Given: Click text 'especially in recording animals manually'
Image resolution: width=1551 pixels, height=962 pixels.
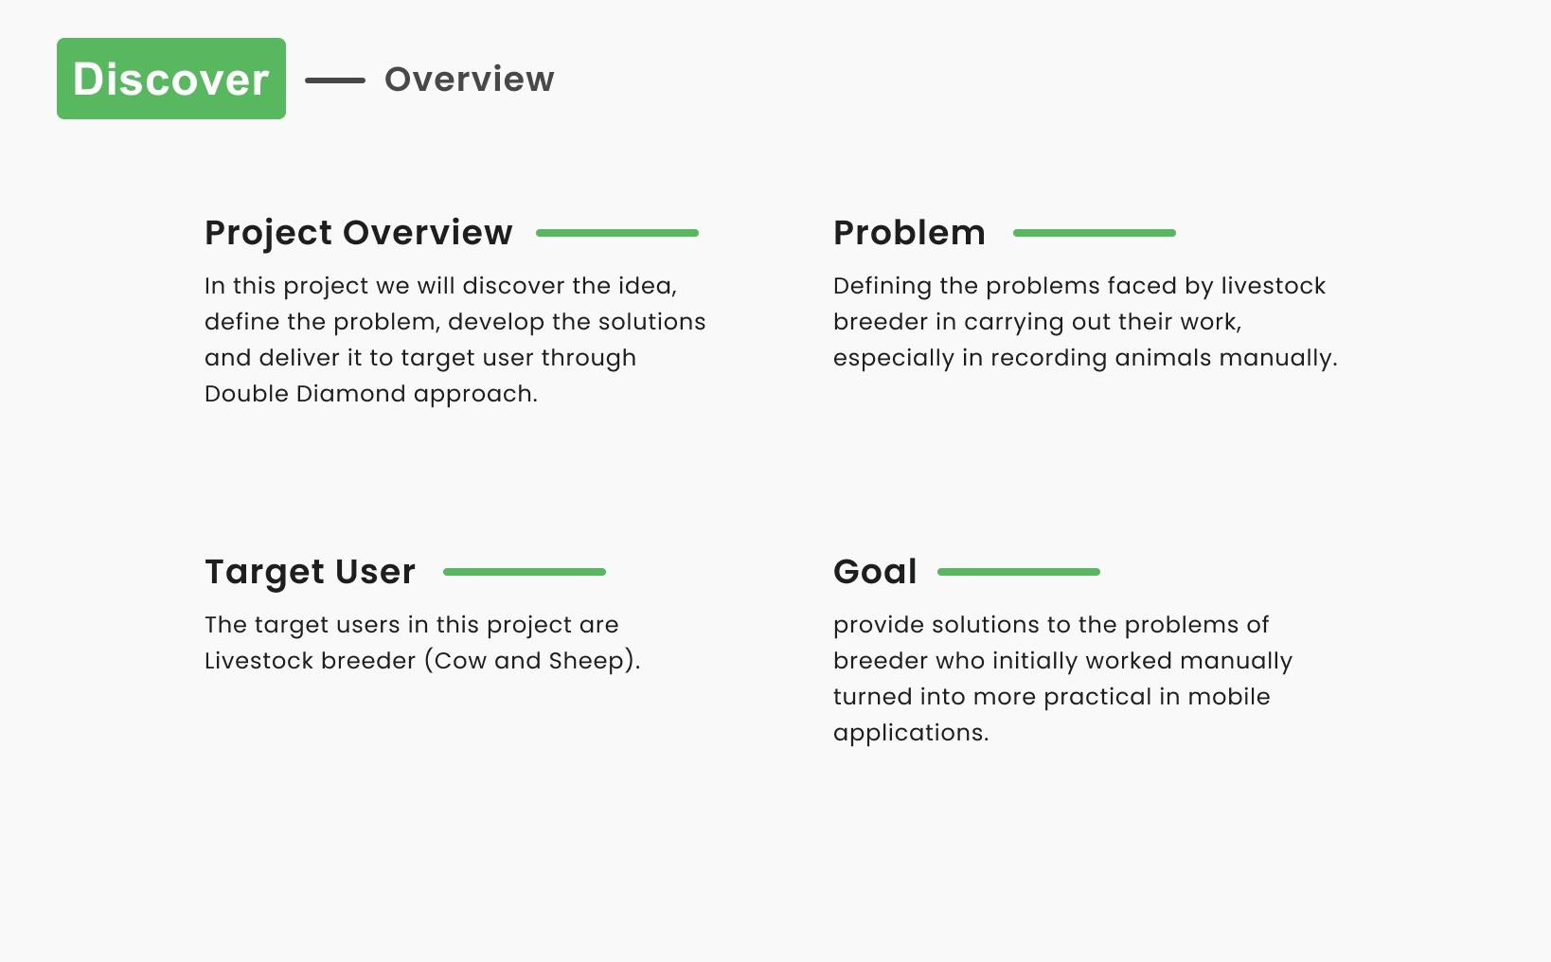Looking at the screenshot, I should click(x=1085, y=358).
